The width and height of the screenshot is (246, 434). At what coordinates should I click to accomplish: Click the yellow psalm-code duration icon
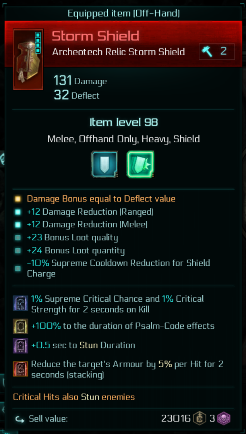coord(20,326)
